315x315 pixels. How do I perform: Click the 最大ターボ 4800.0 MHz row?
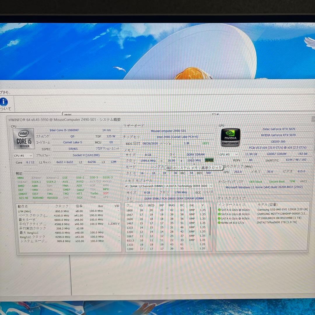(69, 220)
